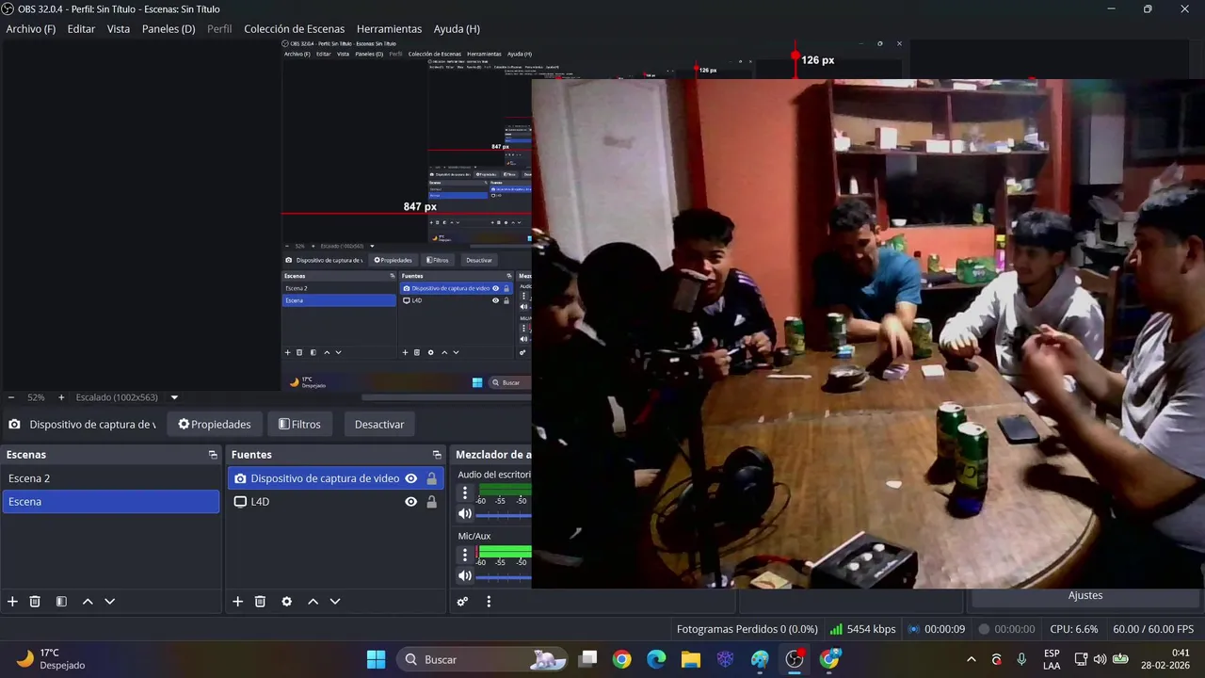Float the Escenas dock panel
The image size is (1205, 678).
pyautogui.click(x=213, y=455)
